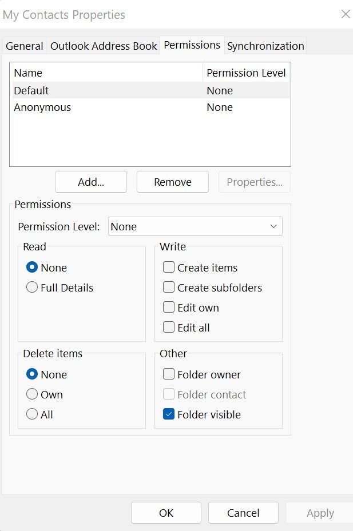Switch to the General tab
The image size is (353, 531).
click(25, 46)
